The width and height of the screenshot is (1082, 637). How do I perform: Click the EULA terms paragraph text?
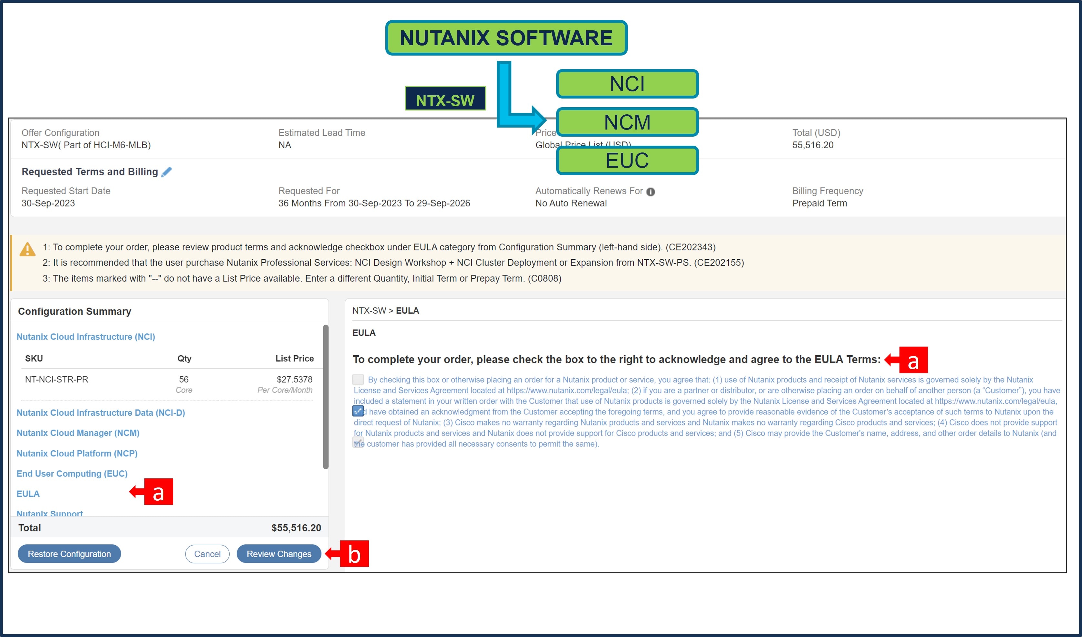[x=707, y=412]
